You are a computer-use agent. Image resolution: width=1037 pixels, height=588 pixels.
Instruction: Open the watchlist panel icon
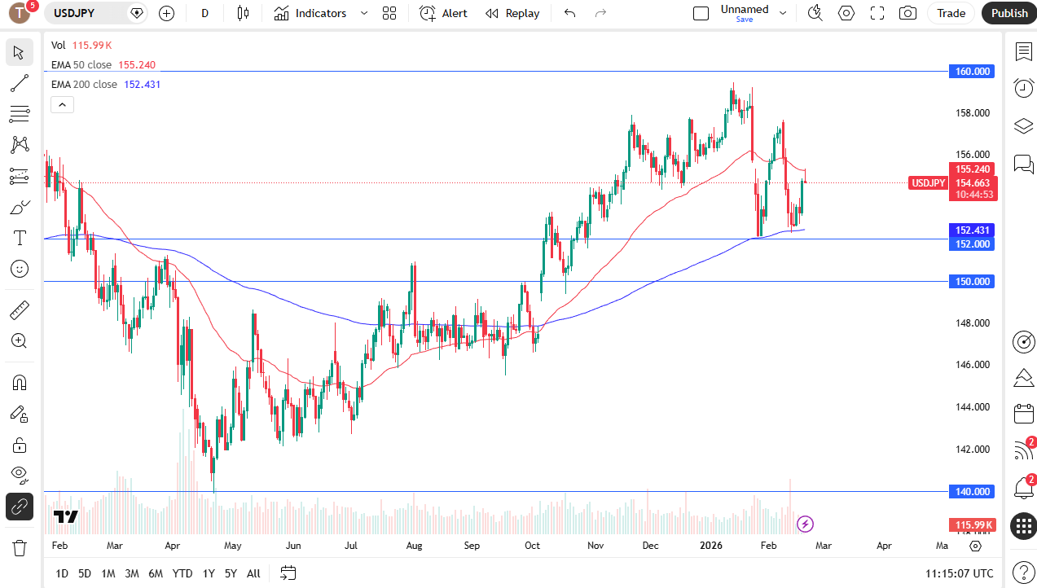pos(1023,51)
